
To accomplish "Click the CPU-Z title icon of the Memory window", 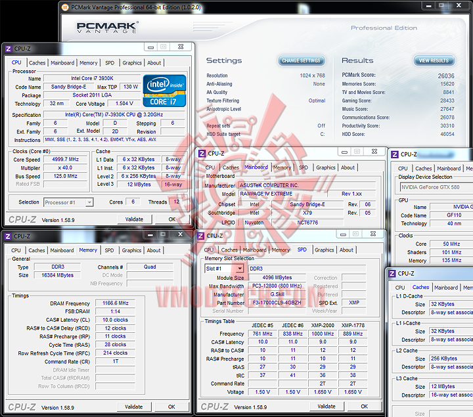I will point(8,236).
